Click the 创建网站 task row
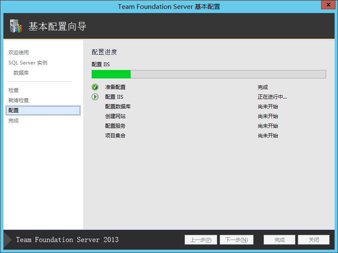Viewport: 338px width, 253px height. [115, 116]
